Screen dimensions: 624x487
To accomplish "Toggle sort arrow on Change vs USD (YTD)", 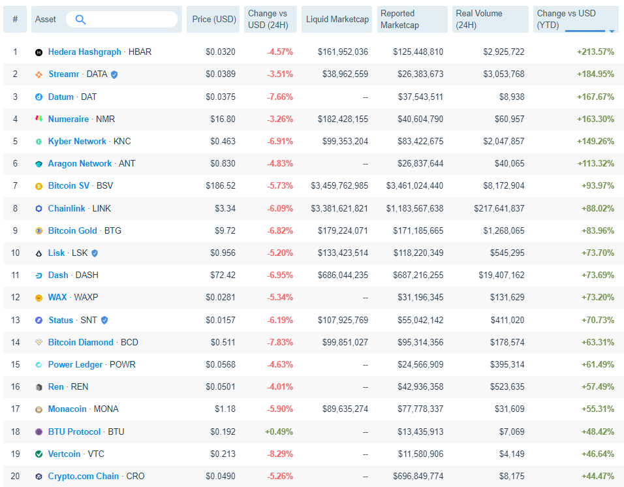I will (x=612, y=31).
